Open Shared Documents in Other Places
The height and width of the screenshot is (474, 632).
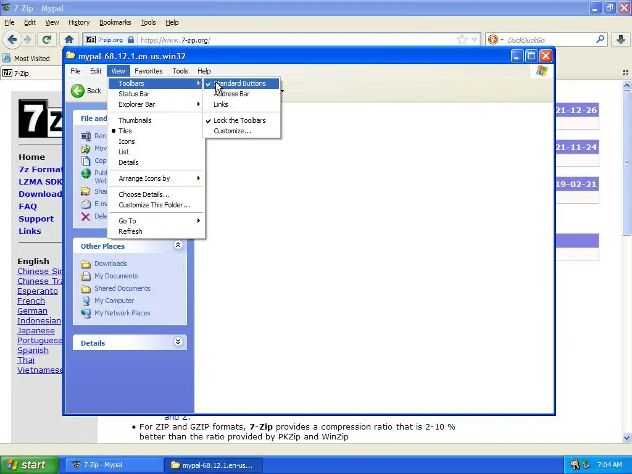tap(122, 288)
